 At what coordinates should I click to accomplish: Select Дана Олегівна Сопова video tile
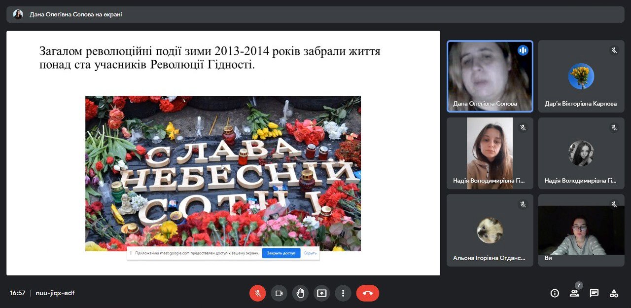point(490,77)
